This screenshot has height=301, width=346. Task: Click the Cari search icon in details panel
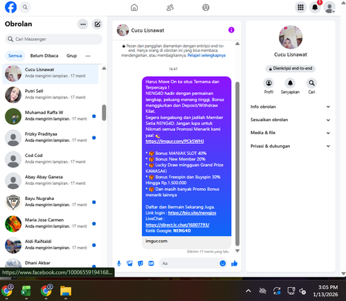(x=311, y=83)
